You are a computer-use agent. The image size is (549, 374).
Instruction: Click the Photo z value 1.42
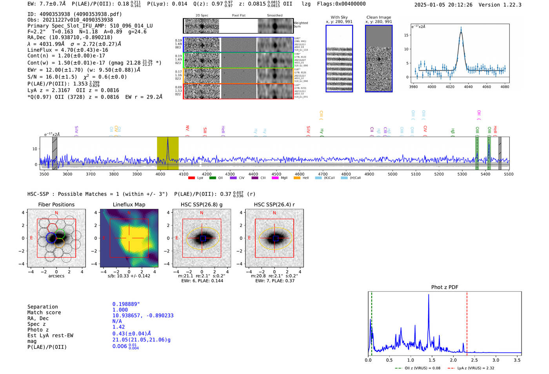click(x=118, y=327)
